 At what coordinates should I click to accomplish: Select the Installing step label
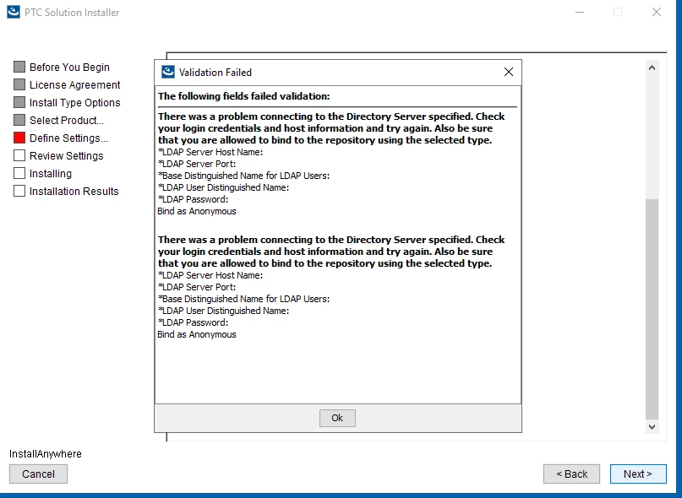pyautogui.click(x=51, y=174)
